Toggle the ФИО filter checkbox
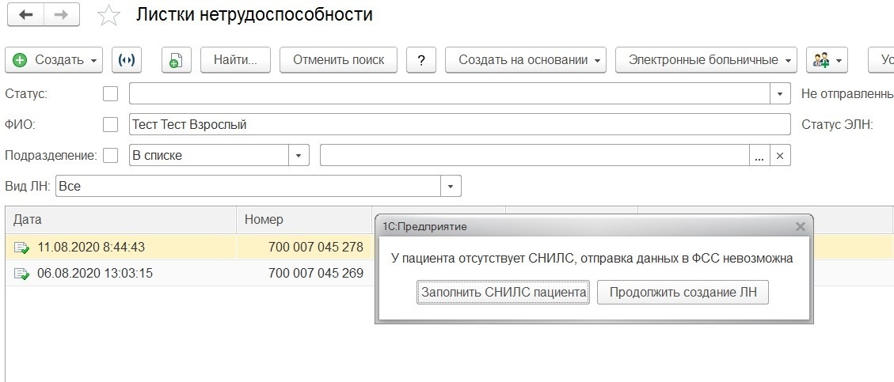This screenshot has width=894, height=382. coord(111,125)
